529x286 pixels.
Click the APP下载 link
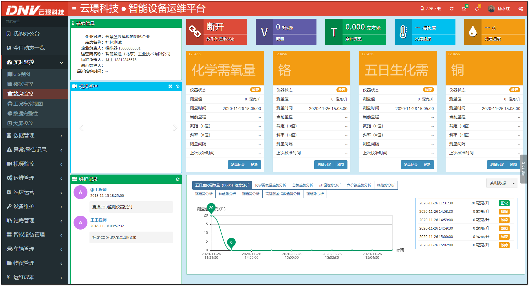coord(431,9)
